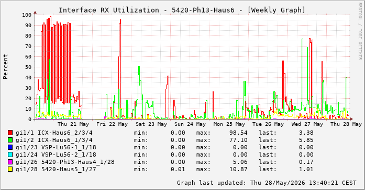Select the legend label gi1/26 5420-Ph13-Haus4_1/28
The image size is (365, 190).
tap(65, 162)
